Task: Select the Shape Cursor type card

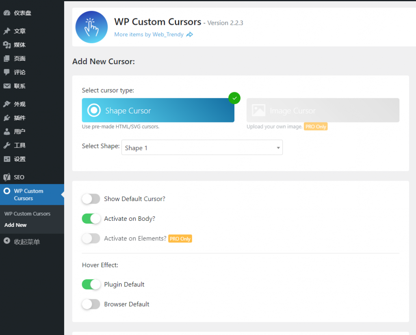Action: point(158,110)
